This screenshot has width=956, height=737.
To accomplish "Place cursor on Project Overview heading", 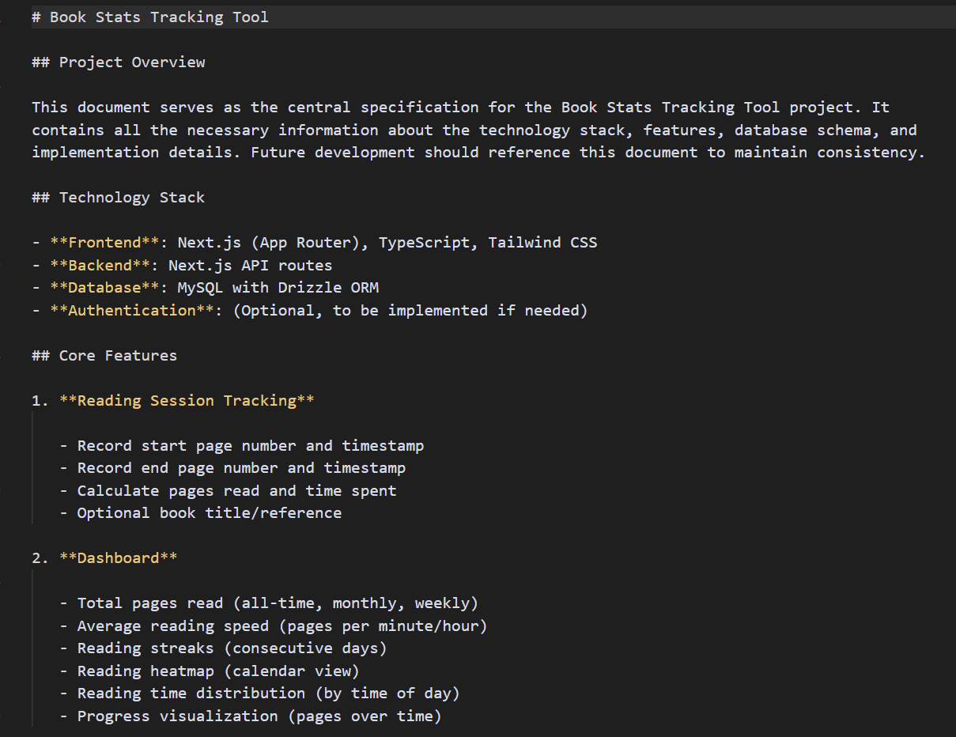I will pyautogui.click(x=131, y=62).
